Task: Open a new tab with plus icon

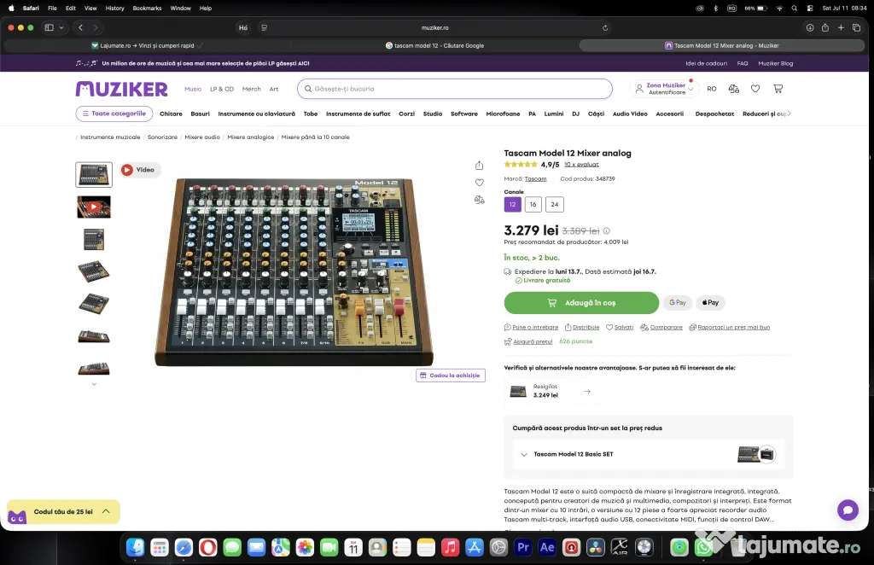Action: (841, 27)
